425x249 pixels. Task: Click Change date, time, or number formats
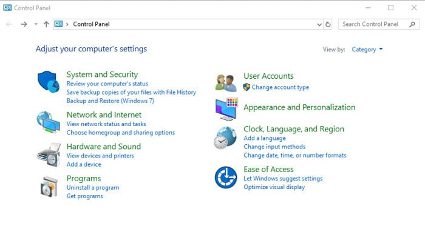point(295,156)
